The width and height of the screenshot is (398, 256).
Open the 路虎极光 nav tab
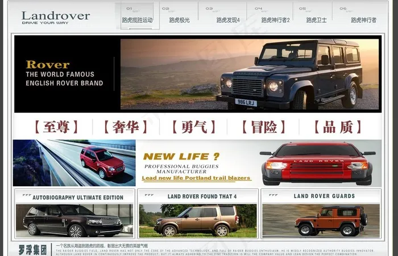point(180,20)
